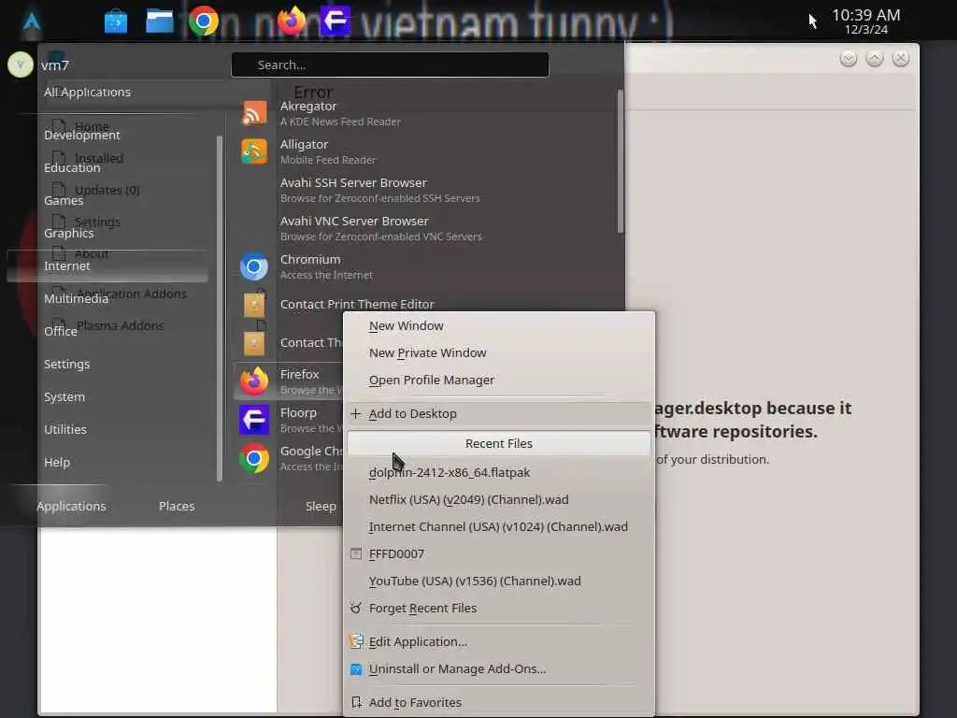Viewport: 957px width, 718px height.
Task: Click the Floorp icon in app list
Action: (254, 420)
